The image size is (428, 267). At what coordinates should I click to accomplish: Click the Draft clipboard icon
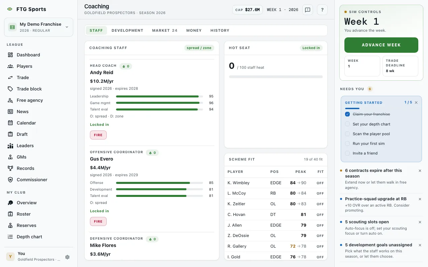(x=10, y=134)
